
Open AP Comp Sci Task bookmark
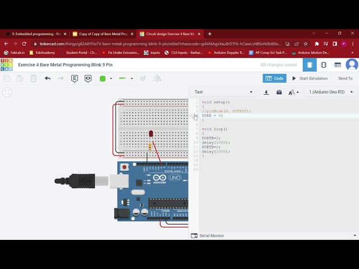pyautogui.click(x=268, y=53)
